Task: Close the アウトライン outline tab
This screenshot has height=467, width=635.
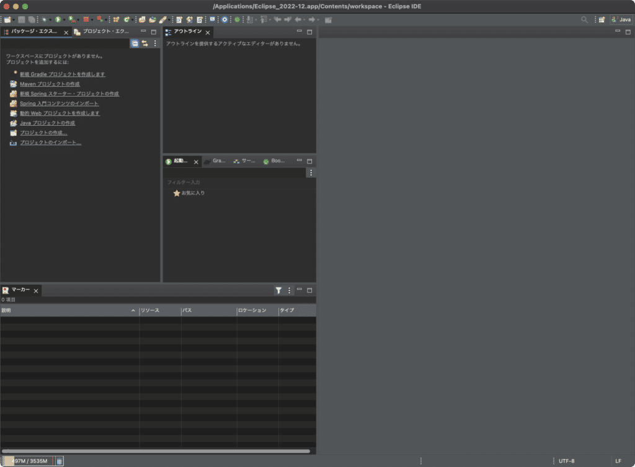Action: pyautogui.click(x=208, y=32)
